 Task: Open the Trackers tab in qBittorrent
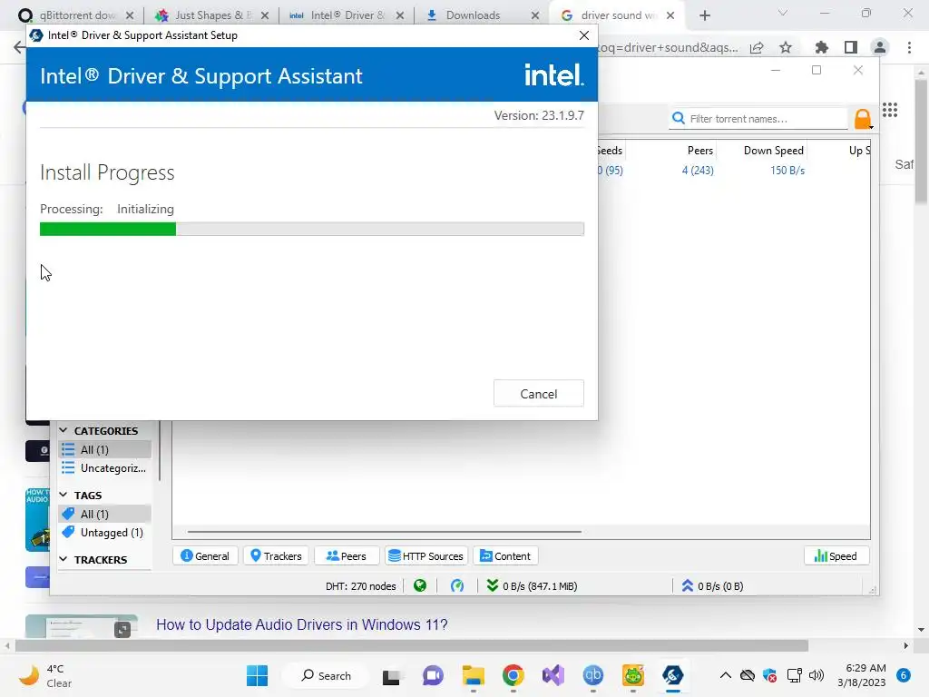click(276, 556)
